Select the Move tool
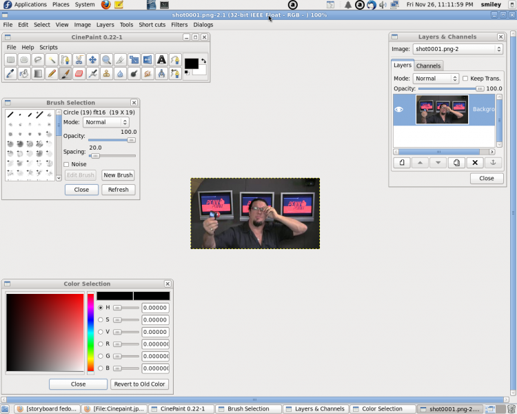Image resolution: width=517 pixels, height=414 pixels. (92, 60)
